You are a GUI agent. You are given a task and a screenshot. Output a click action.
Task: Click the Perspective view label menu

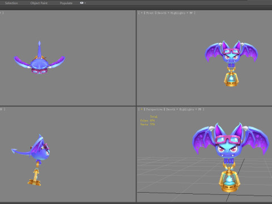coord(154,109)
